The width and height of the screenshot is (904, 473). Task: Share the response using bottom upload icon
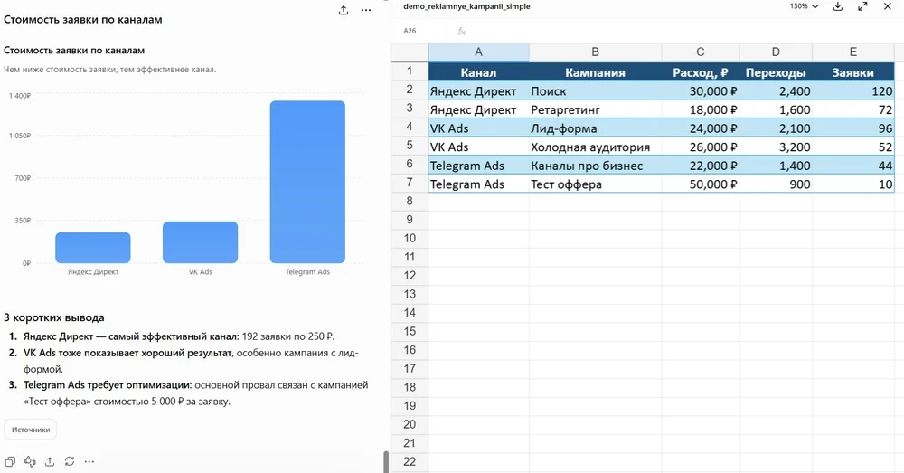point(50,461)
